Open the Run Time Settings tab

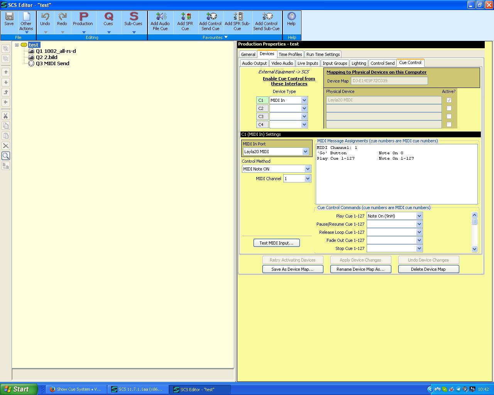pyautogui.click(x=323, y=54)
